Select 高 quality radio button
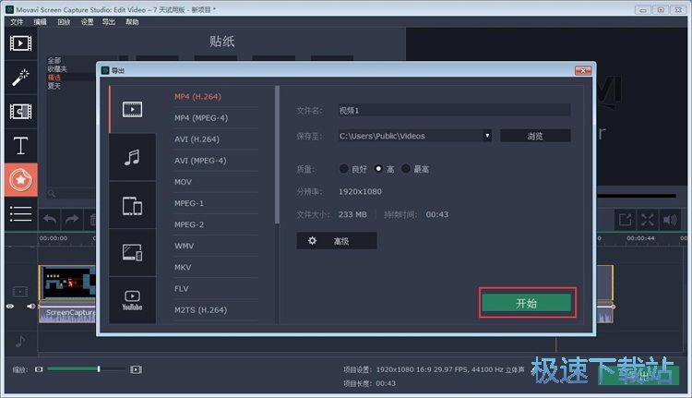Image resolution: width=692 pixels, height=398 pixels. (378, 169)
